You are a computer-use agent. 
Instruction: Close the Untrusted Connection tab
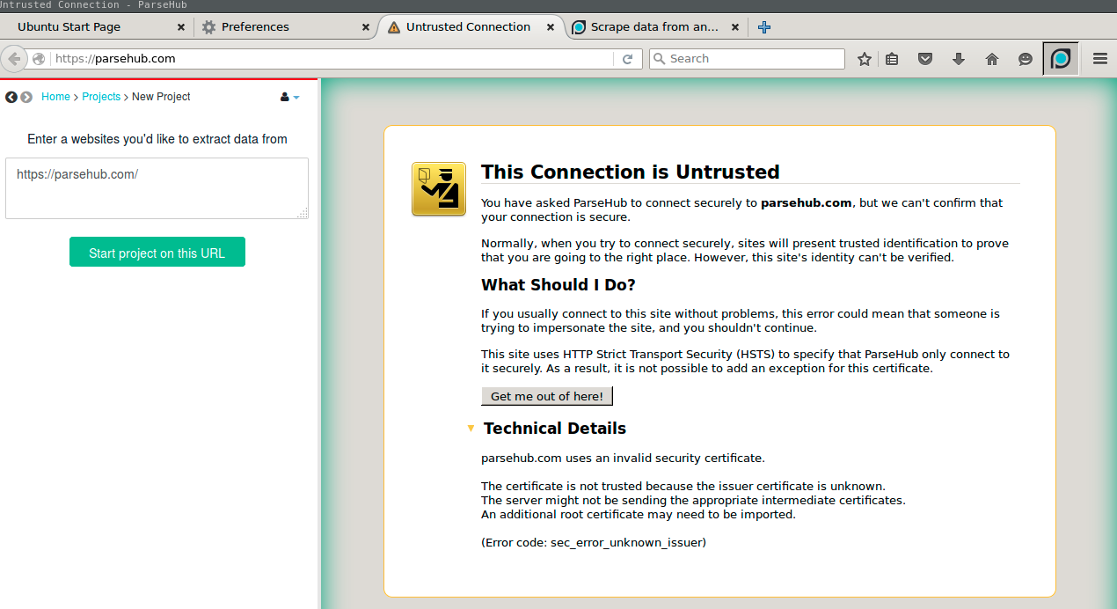click(551, 27)
